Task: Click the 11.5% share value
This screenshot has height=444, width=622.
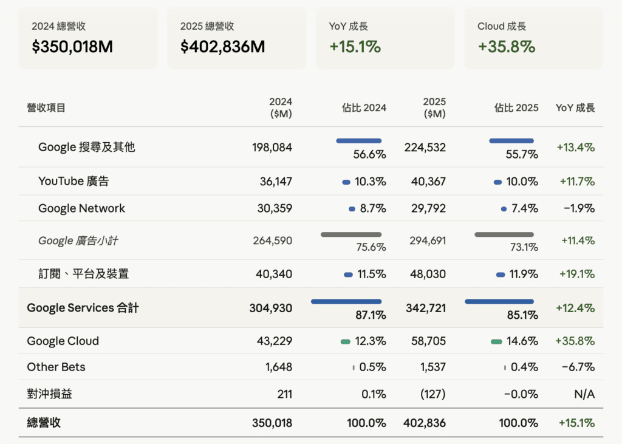Action: (372, 274)
